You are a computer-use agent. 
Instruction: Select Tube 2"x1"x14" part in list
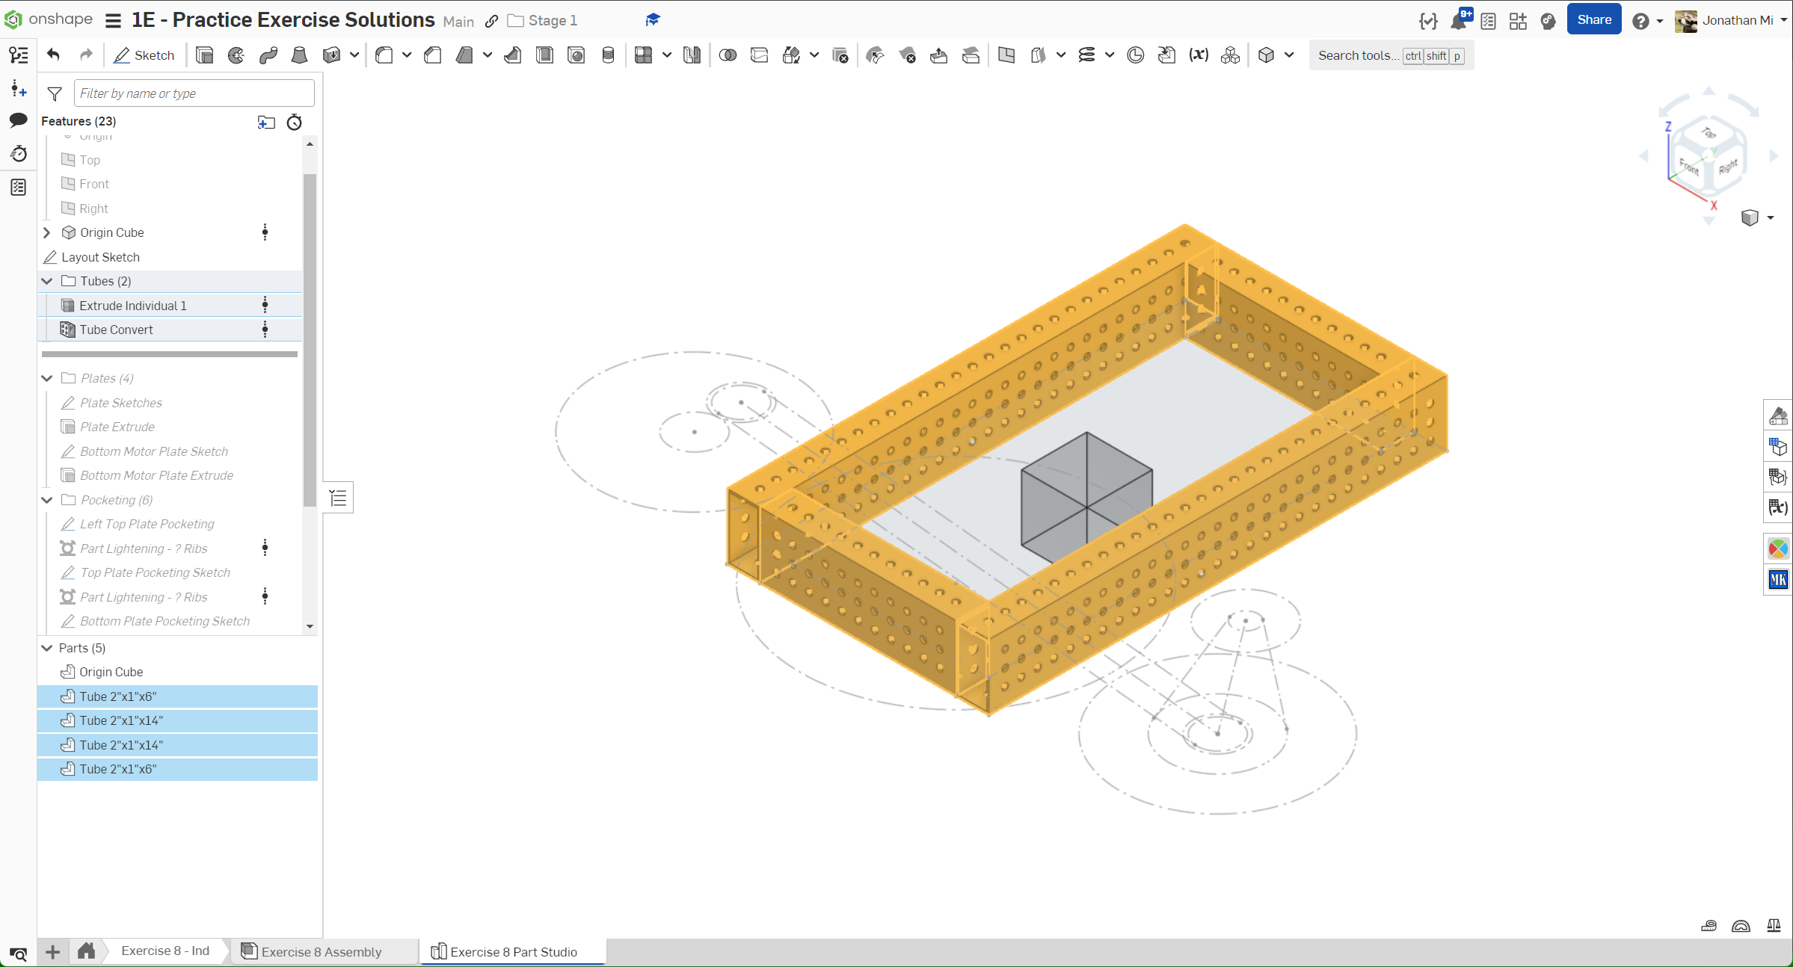click(x=121, y=720)
